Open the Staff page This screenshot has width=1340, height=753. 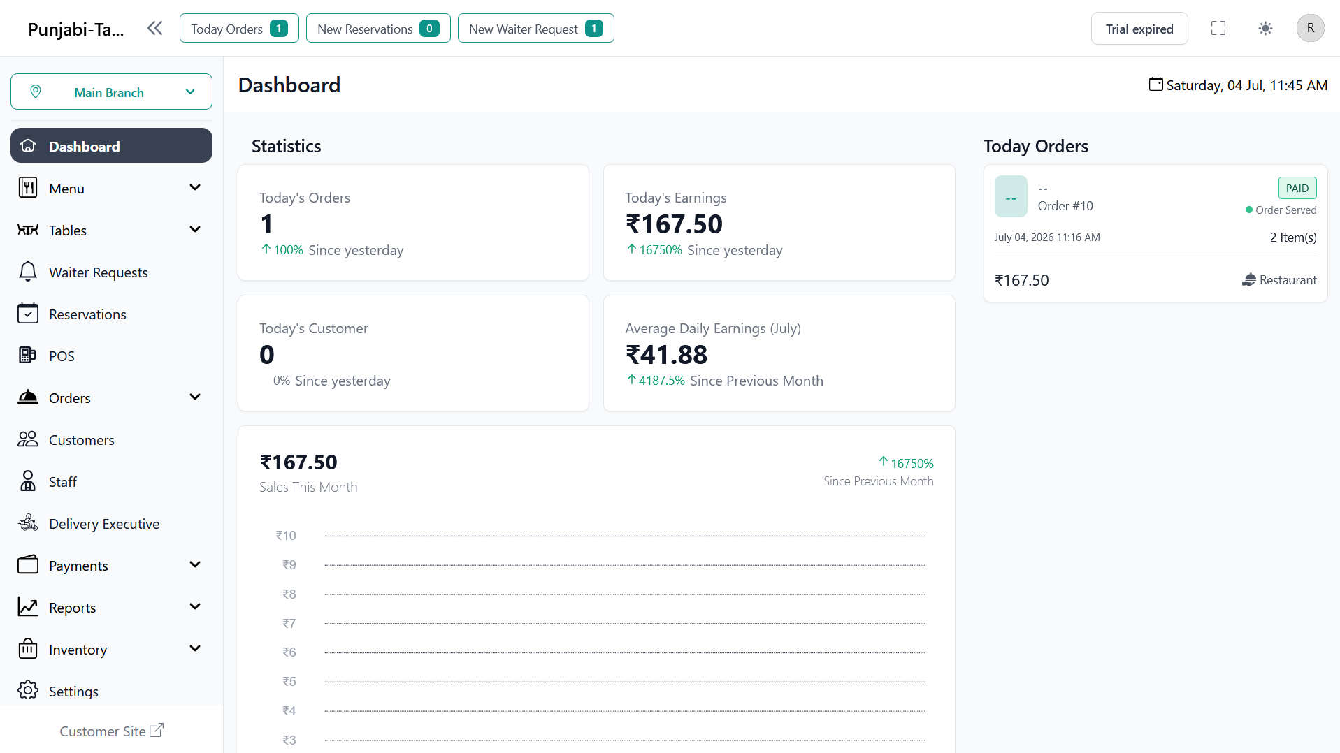[111, 481]
